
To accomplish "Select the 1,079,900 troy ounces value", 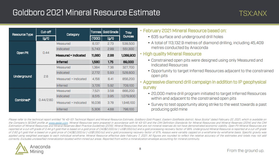I will click(128, 96).
